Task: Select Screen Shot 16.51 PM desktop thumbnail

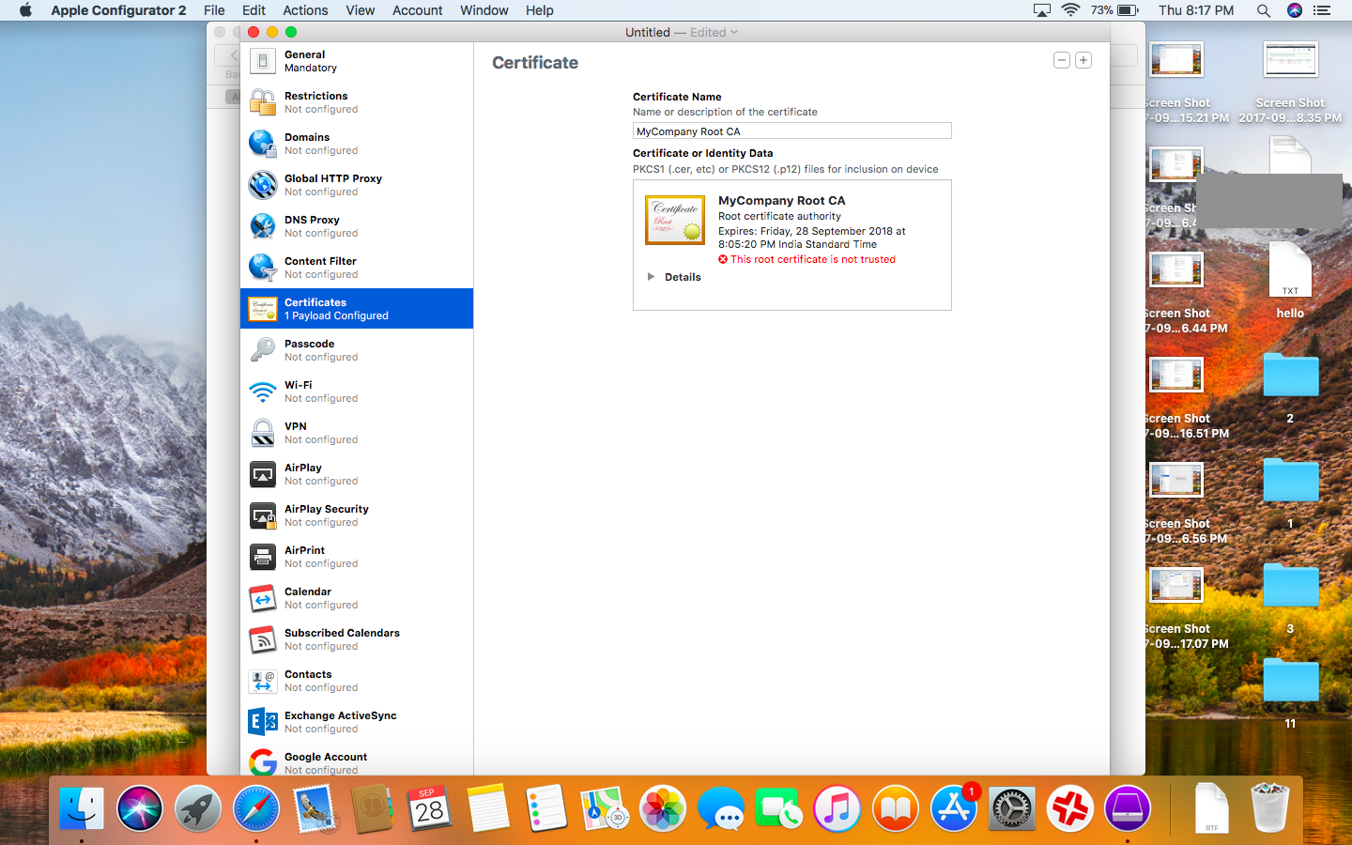Action: pyautogui.click(x=1176, y=376)
